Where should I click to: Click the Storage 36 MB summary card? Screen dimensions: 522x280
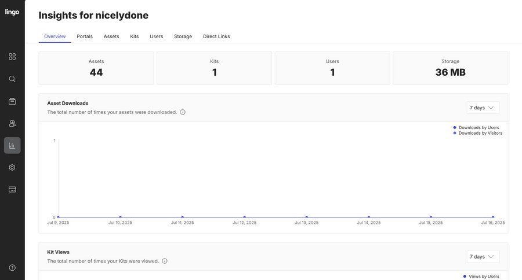(x=451, y=68)
